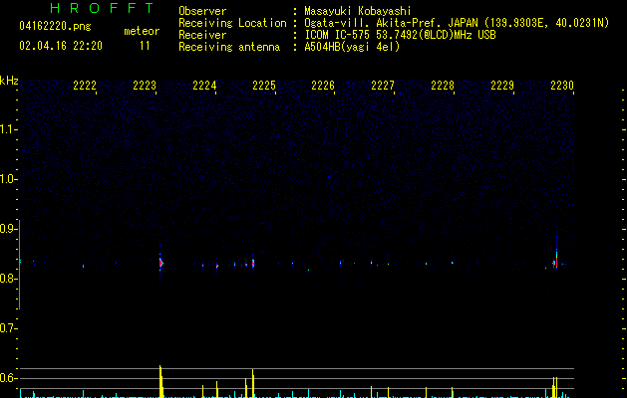Click the 2228 time marker

pos(443,86)
